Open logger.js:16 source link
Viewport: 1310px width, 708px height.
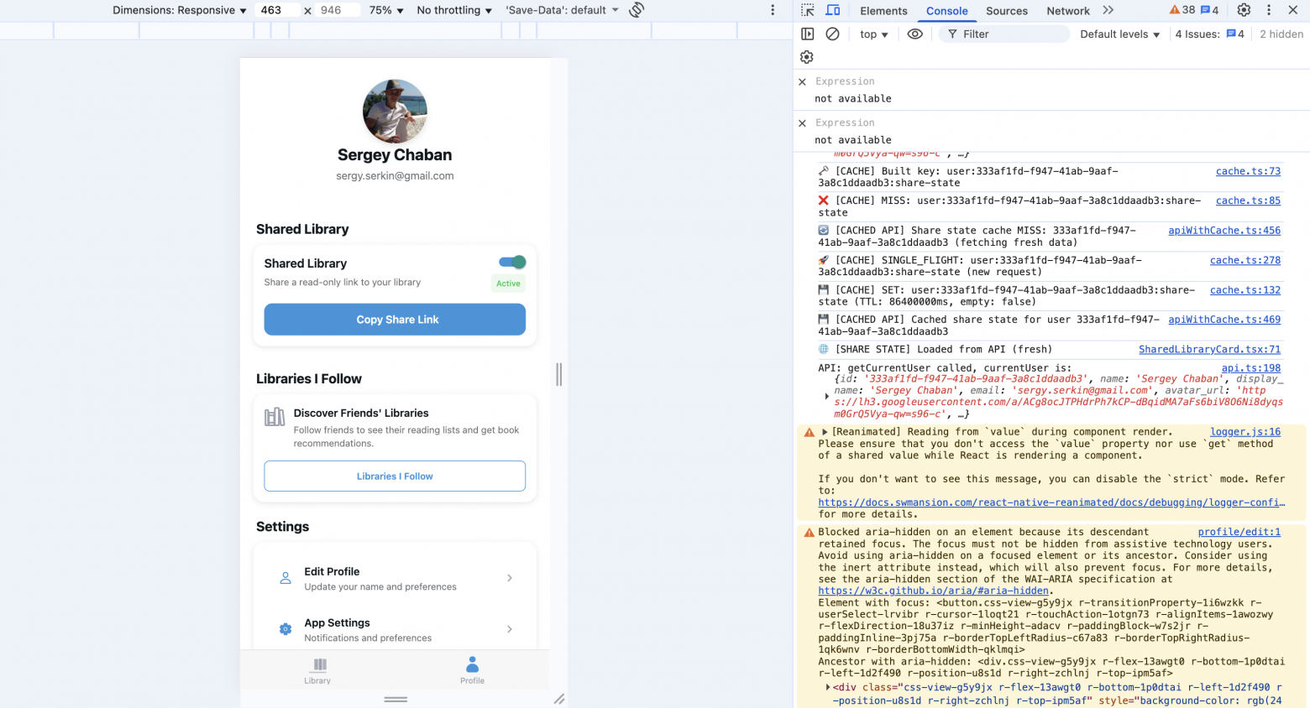tap(1245, 432)
